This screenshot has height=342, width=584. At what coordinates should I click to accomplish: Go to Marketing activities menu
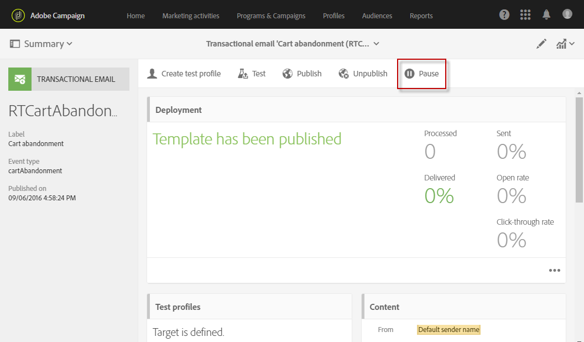point(191,15)
